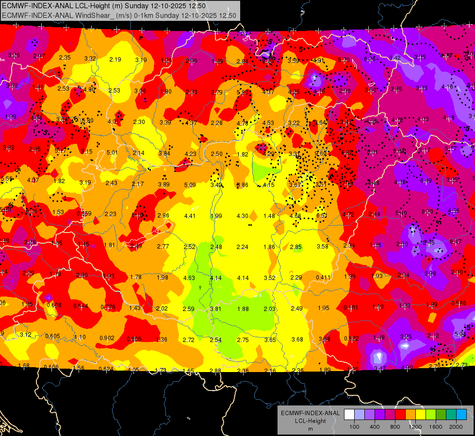Click the 0.411 wind shear value
The image size is (475, 436).
tap(323, 278)
